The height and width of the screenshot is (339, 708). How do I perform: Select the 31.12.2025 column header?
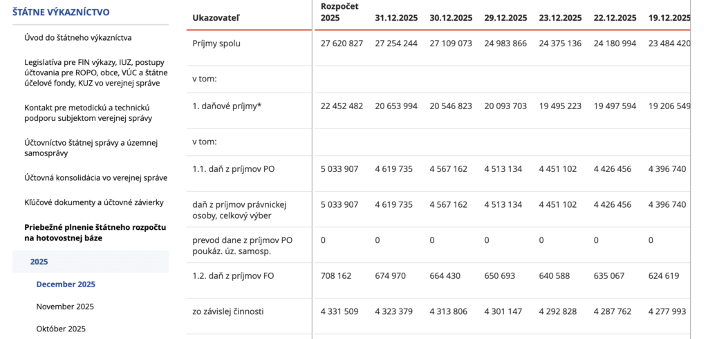click(396, 17)
